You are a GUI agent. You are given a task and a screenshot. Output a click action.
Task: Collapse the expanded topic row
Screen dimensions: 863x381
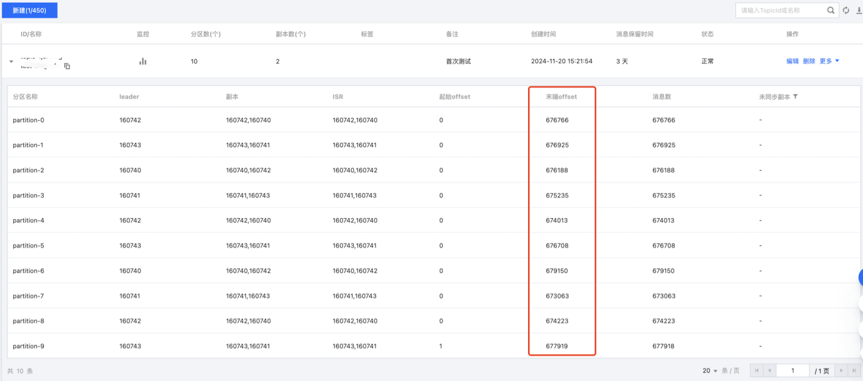tap(11, 61)
